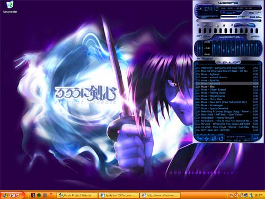Click the sort arrows icon in playlist

(214, 139)
